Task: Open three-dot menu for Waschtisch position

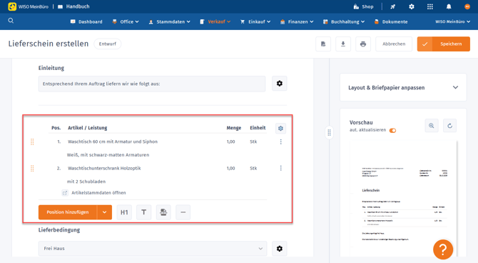Action: coord(281,142)
